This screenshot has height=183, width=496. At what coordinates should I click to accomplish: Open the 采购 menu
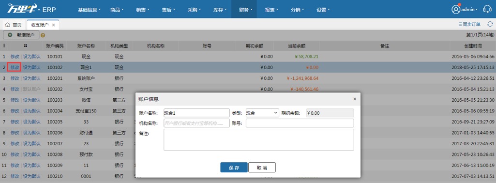[194, 10]
